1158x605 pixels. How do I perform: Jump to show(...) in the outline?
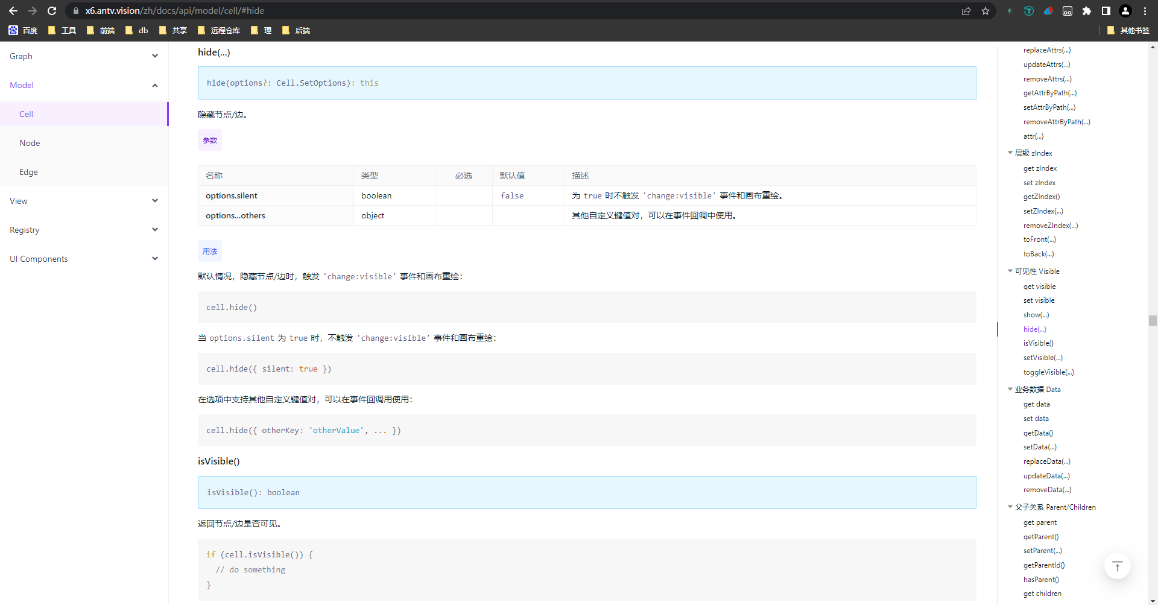(x=1036, y=315)
